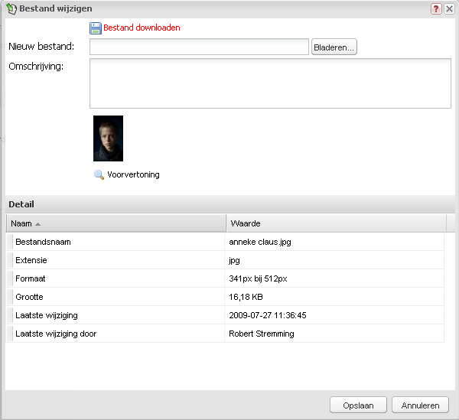Open the Voorvertoning preview link
The image size is (459, 420).
click(x=133, y=174)
